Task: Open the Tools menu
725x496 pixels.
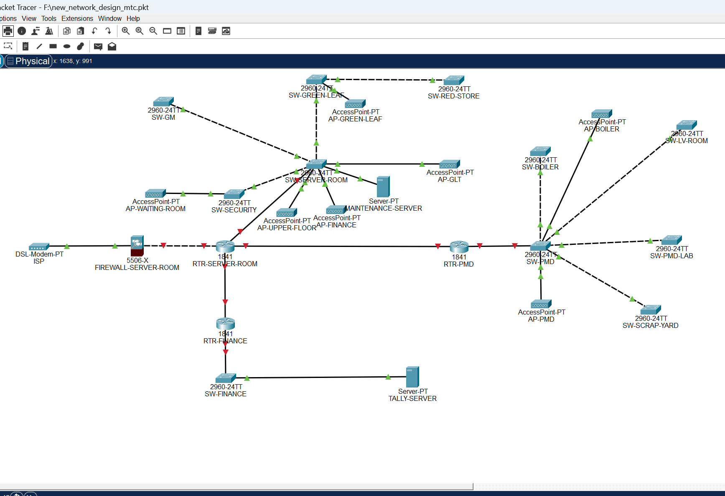Action: pyautogui.click(x=48, y=18)
